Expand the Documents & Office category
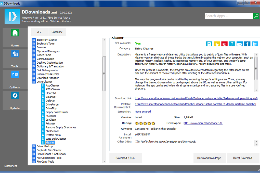Screen dimensions: 260x173 (x=48, y=74)
